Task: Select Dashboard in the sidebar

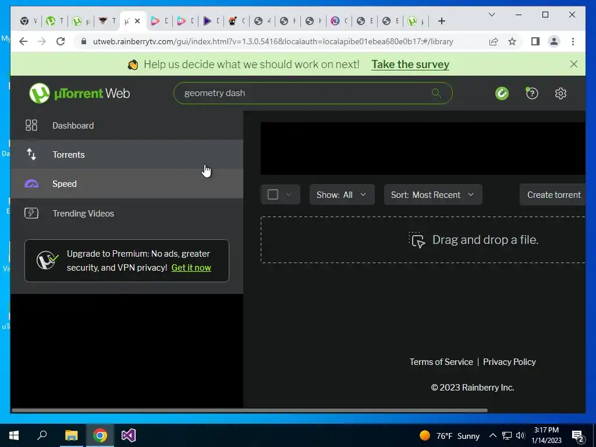Action: 126,125
